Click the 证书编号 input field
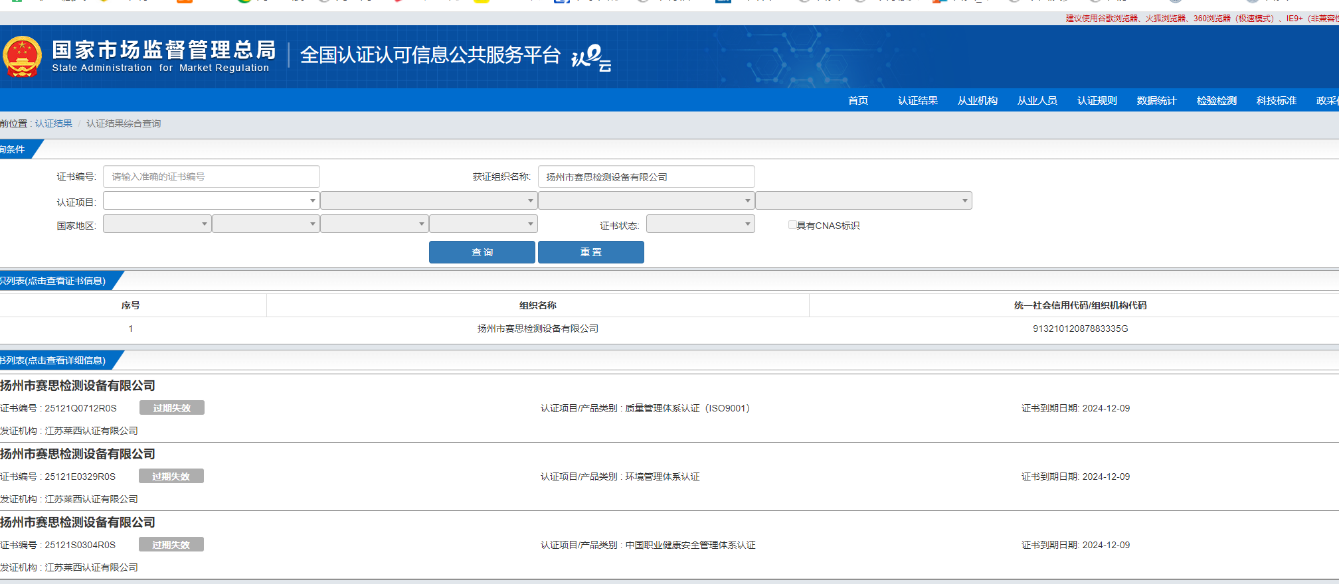The width and height of the screenshot is (1339, 584). click(211, 177)
